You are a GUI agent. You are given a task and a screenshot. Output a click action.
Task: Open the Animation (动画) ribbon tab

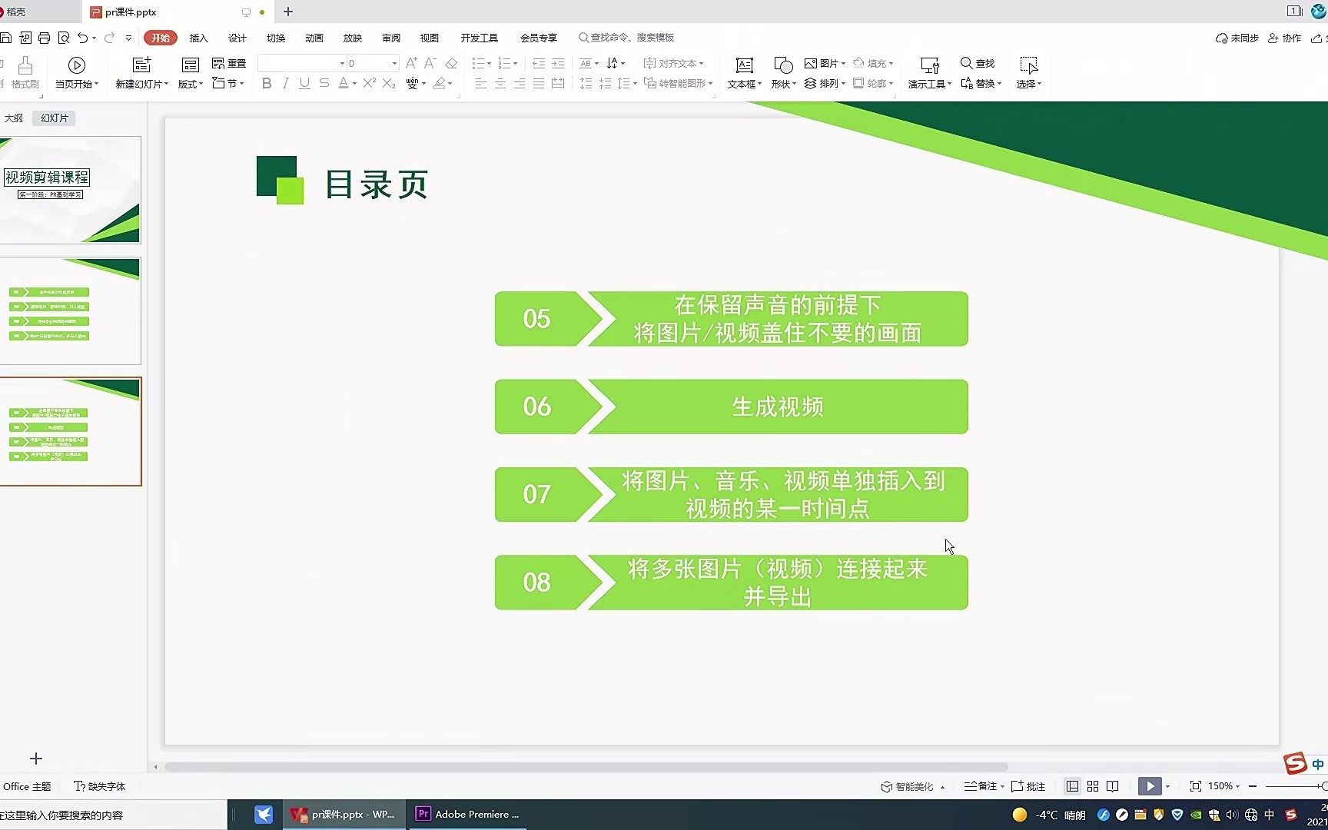pos(314,38)
